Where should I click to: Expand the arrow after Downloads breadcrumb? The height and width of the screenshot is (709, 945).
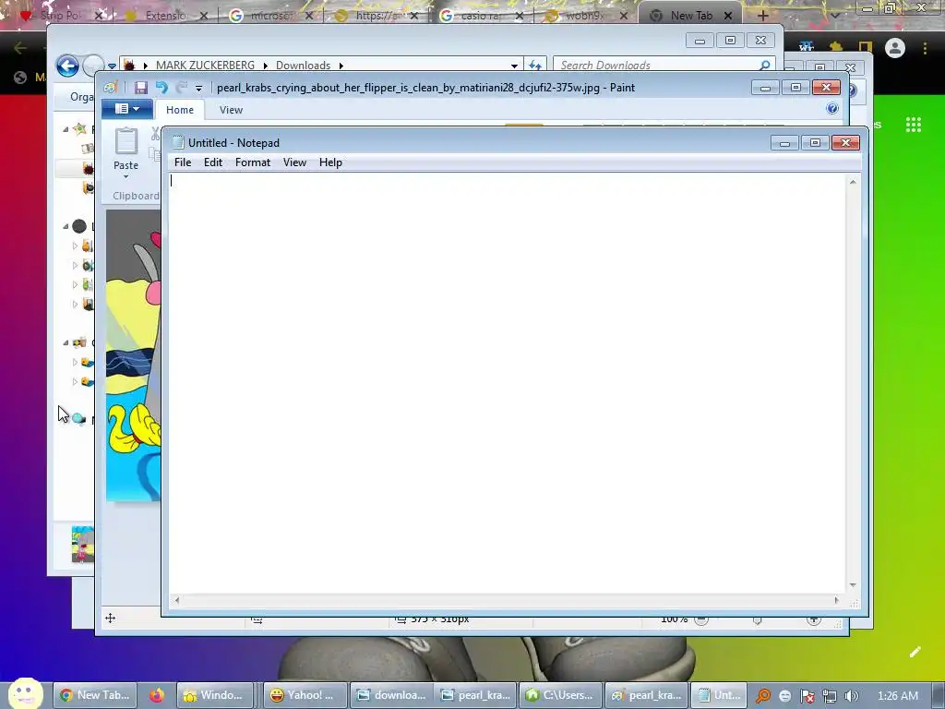(341, 66)
